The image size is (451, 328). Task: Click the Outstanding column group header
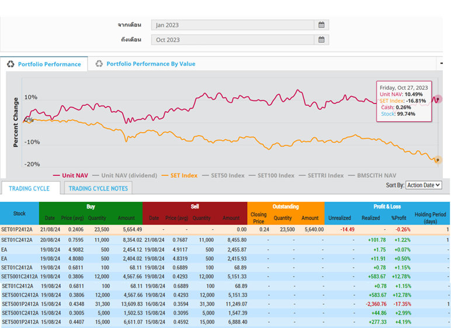point(286,206)
